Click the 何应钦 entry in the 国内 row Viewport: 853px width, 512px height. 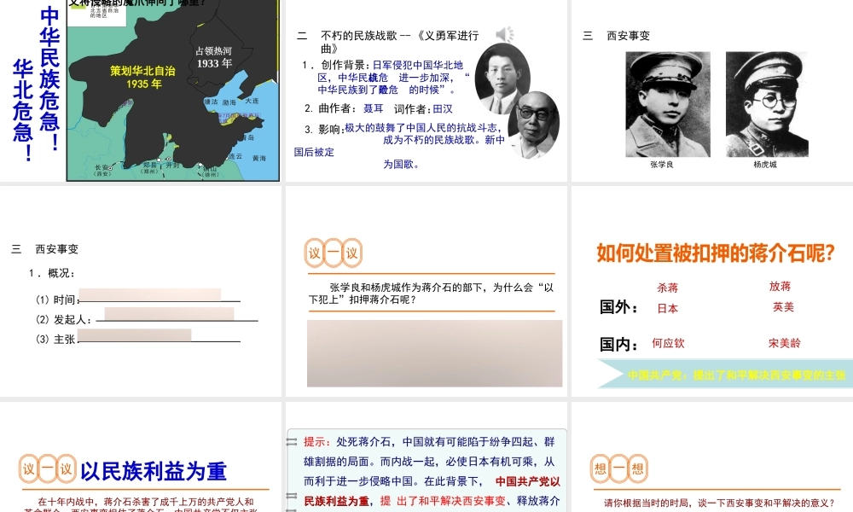(668, 343)
